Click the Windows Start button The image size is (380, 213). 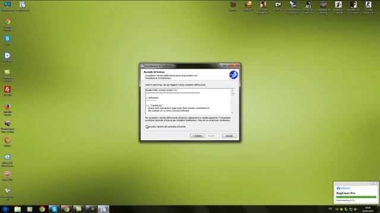click(5, 209)
